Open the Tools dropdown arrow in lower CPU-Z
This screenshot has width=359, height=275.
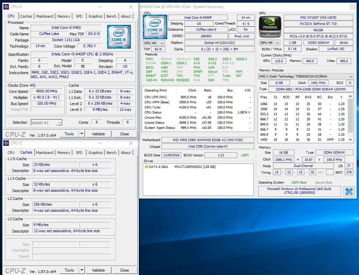pyautogui.click(x=82, y=270)
